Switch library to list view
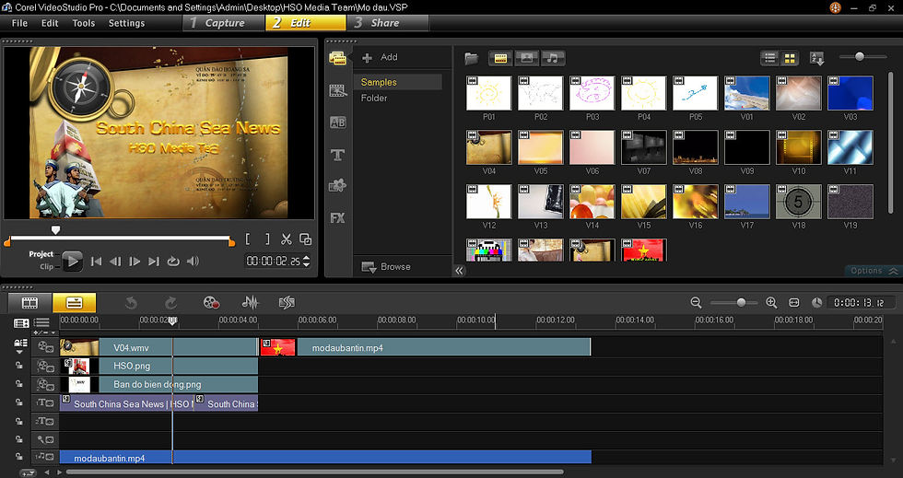Viewport: 903px width, 478px height. [x=770, y=58]
